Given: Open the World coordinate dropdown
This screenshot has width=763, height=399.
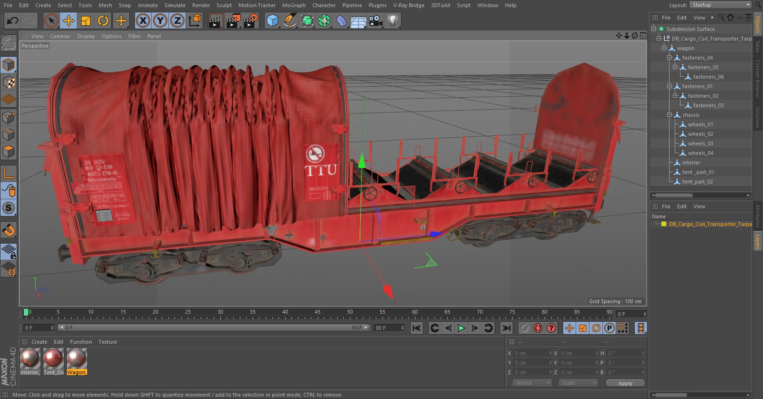Looking at the screenshot, I should pyautogui.click(x=532, y=383).
